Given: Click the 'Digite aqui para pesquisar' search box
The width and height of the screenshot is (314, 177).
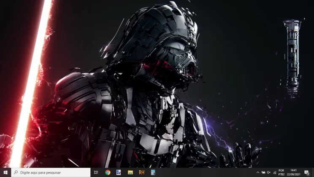Looking at the screenshot, I should (51, 172).
